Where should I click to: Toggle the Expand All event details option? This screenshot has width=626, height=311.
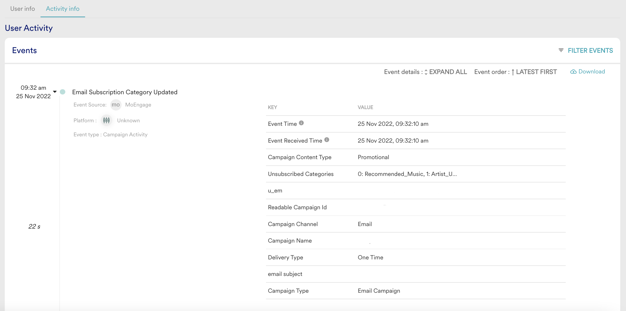tap(448, 72)
